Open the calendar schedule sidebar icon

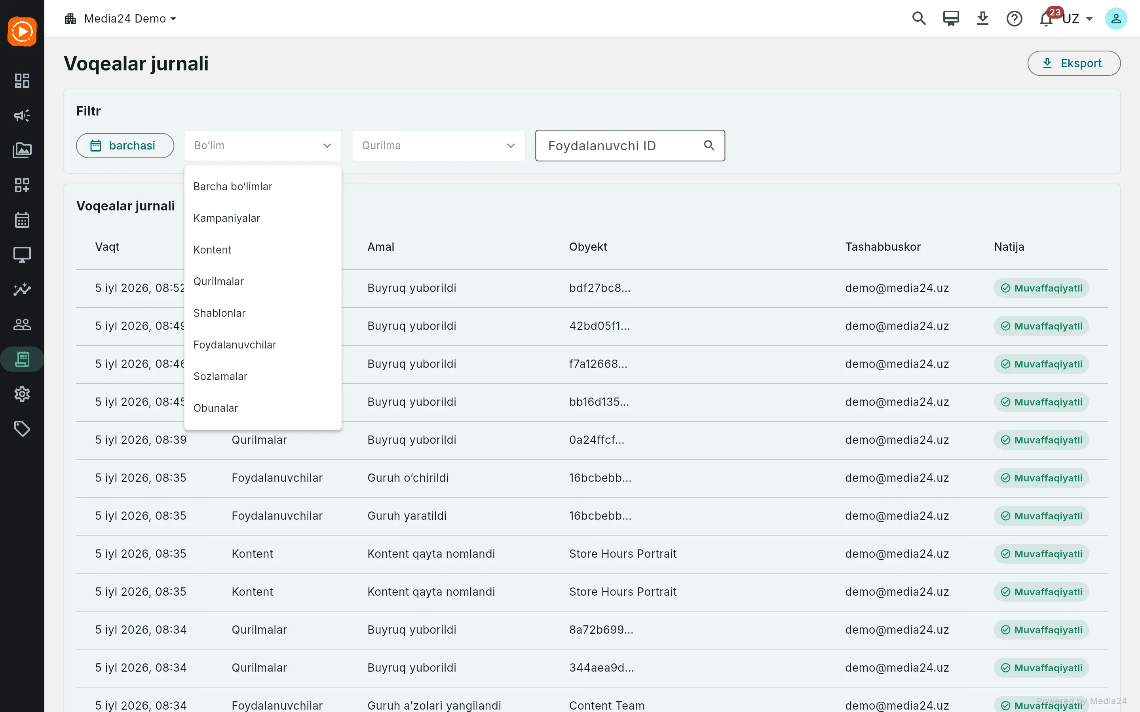click(22, 220)
